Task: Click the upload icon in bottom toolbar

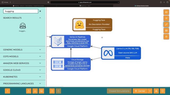Action: [29, 91]
